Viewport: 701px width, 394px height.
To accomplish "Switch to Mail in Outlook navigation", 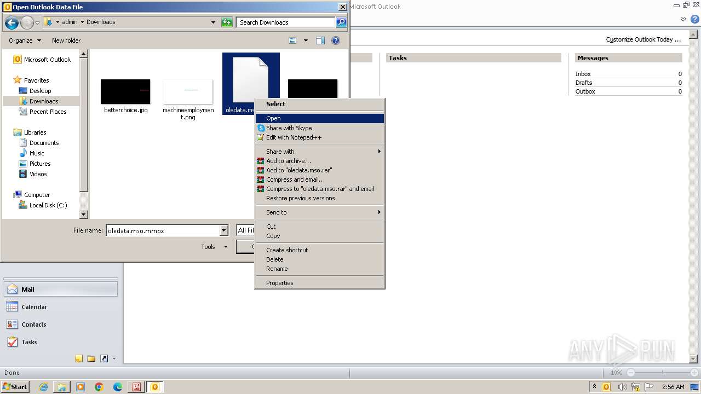I will coord(61,289).
